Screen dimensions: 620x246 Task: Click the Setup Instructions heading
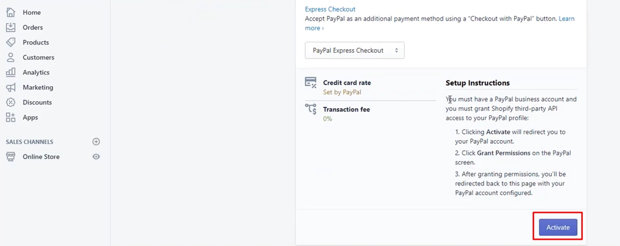pos(477,83)
